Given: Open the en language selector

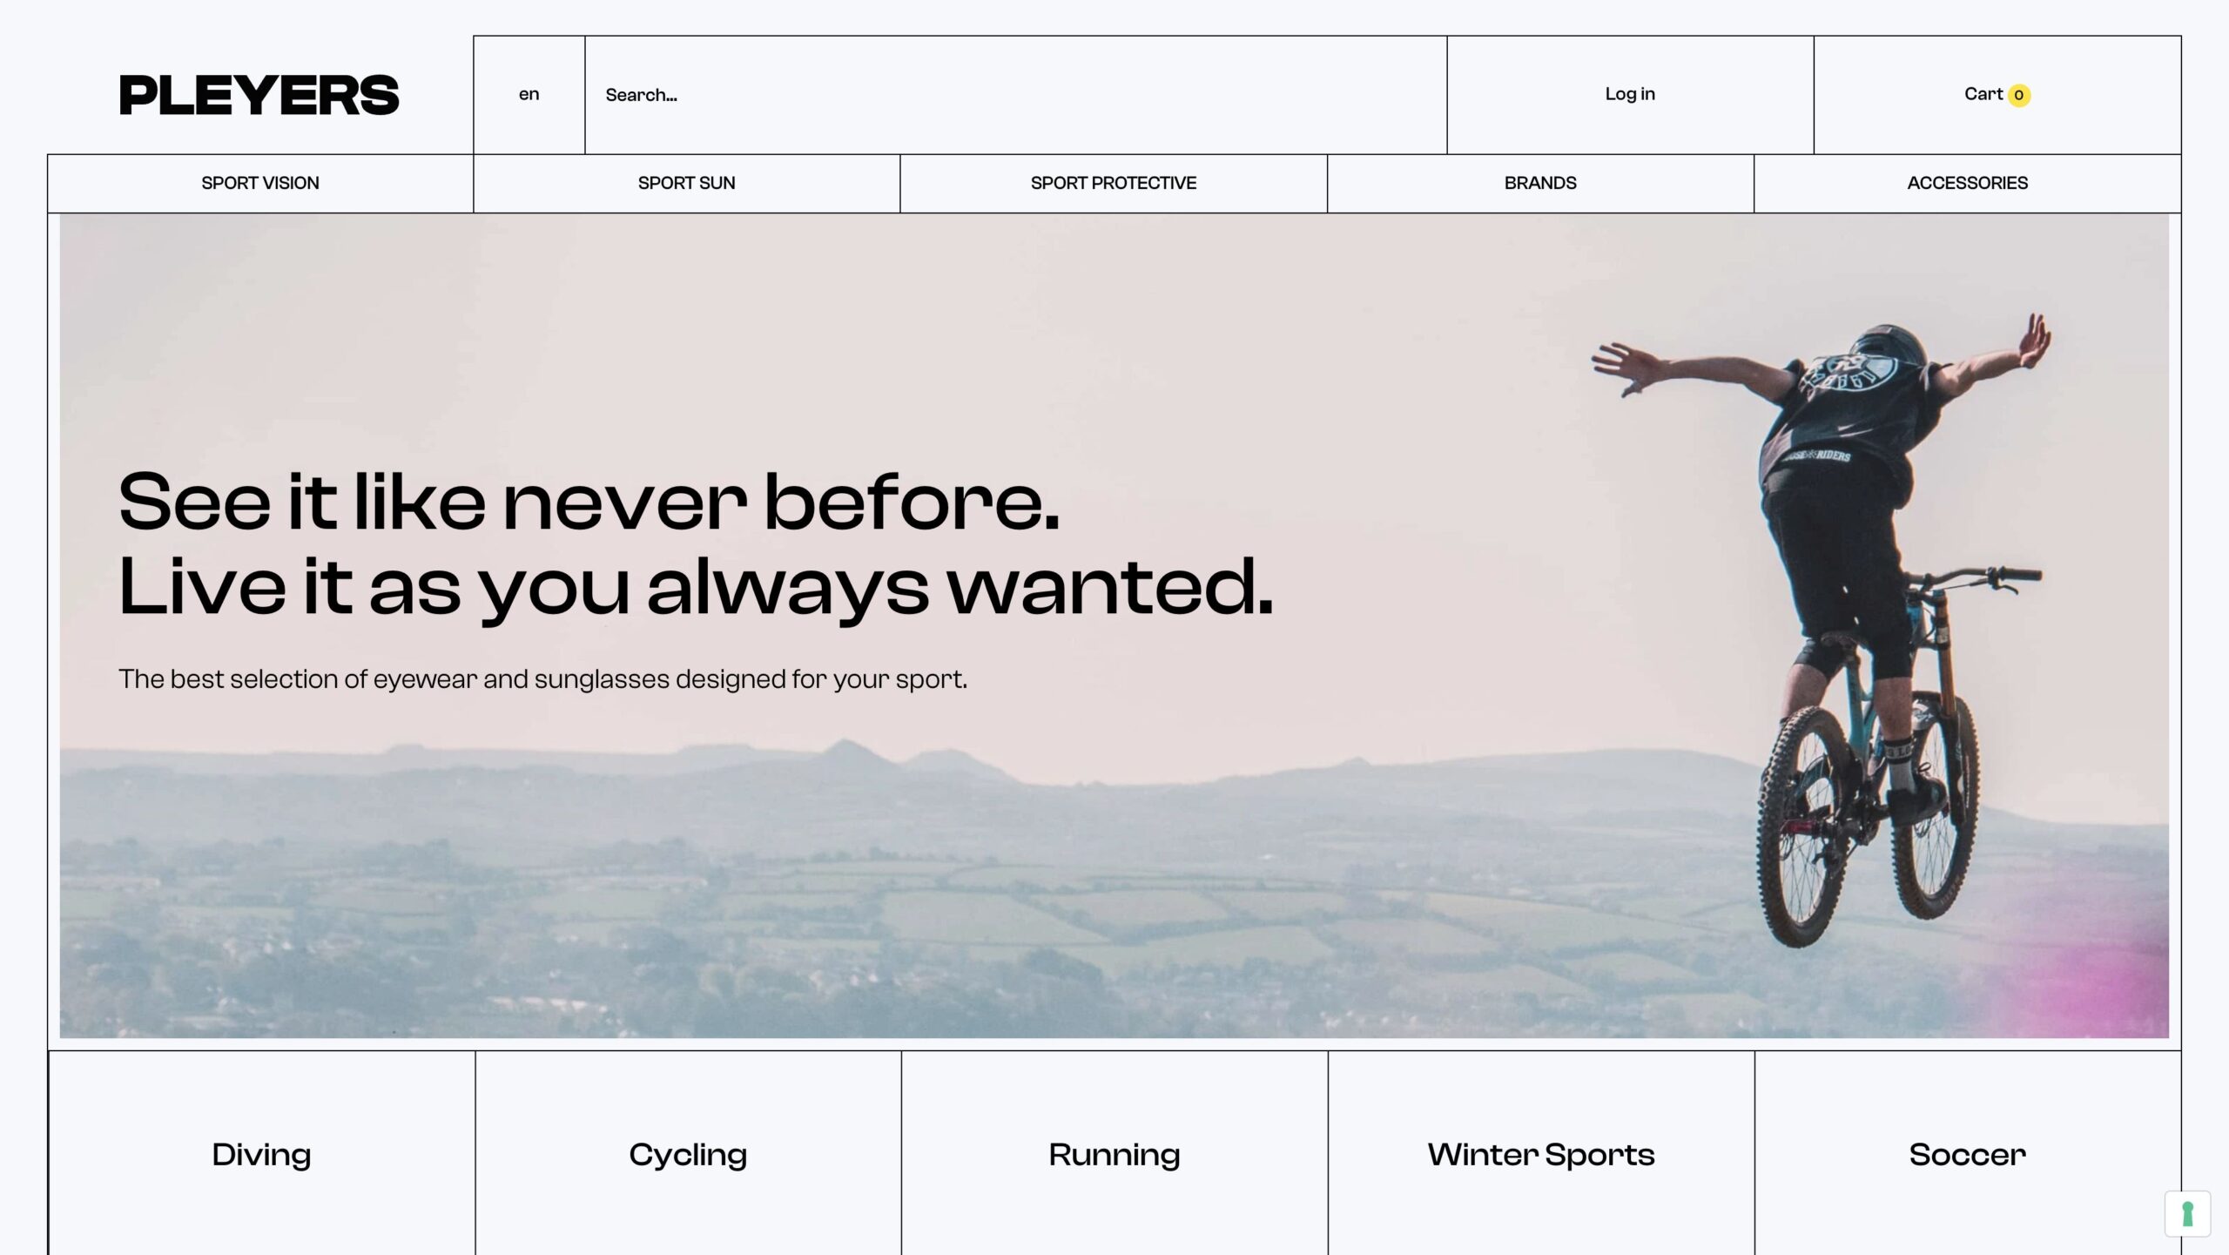Looking at the screenshot, I should 529,95.
